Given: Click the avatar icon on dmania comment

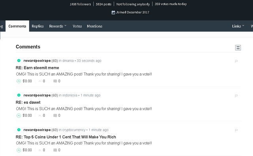Looking at the screenshot, I should pos(19,61).
